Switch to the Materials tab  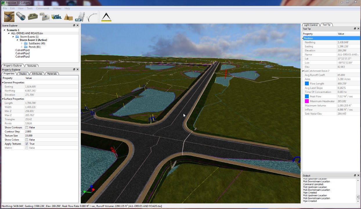(52, 74)
